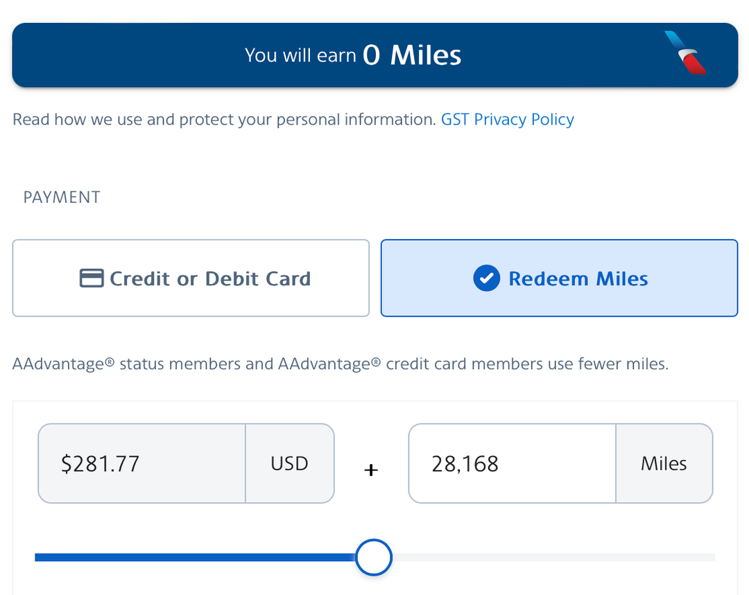Click the PAYMENT section heading
This screenshot has width=749, height=595.
click(61, 197)
